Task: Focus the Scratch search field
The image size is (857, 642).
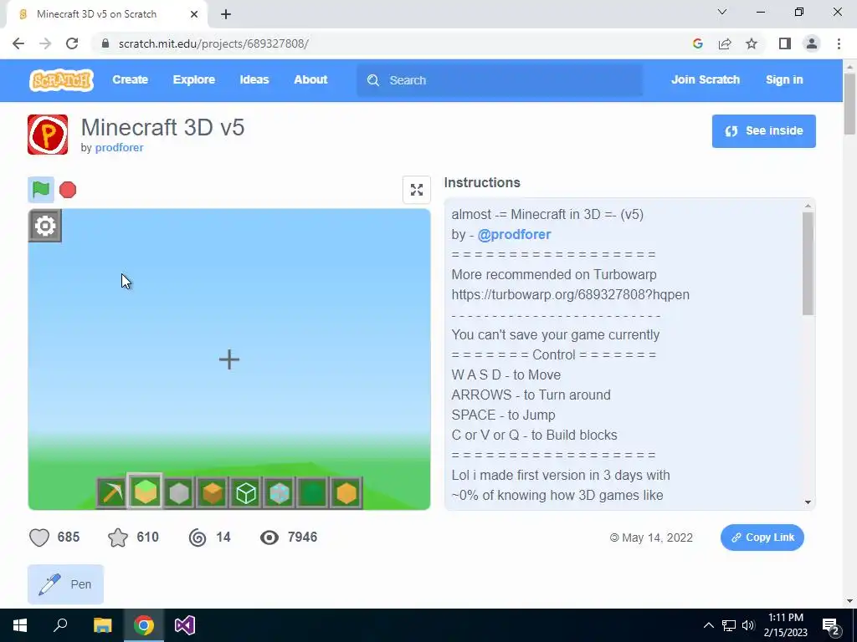Action: [x=500, y=80]
